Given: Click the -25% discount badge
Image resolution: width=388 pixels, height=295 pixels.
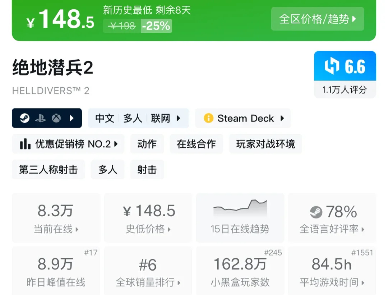Looking at the screenshot, I should pos(156,26).
